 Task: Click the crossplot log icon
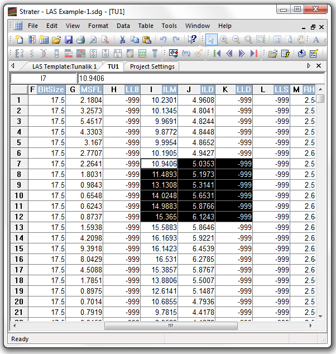44,54
